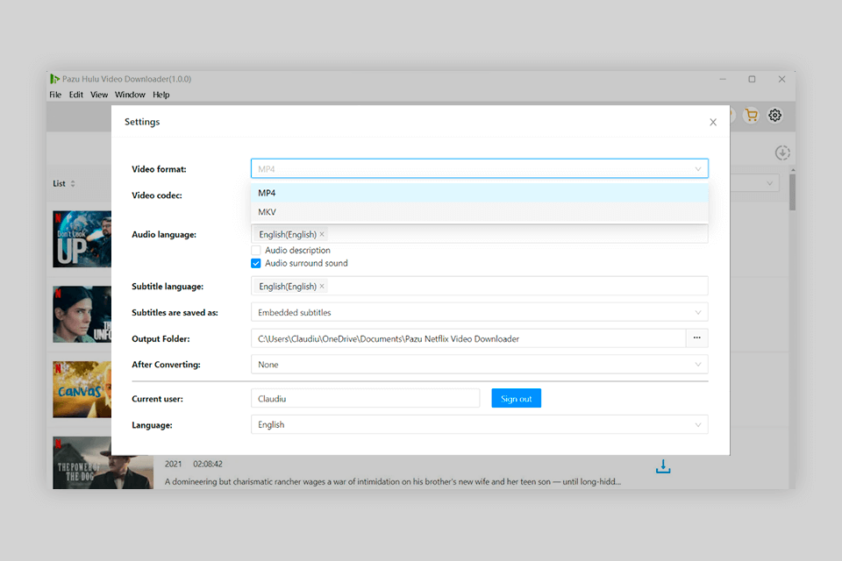This screenshot has width=842, height=561.
Task: Click the shopping cart icon
Action: 752,116
